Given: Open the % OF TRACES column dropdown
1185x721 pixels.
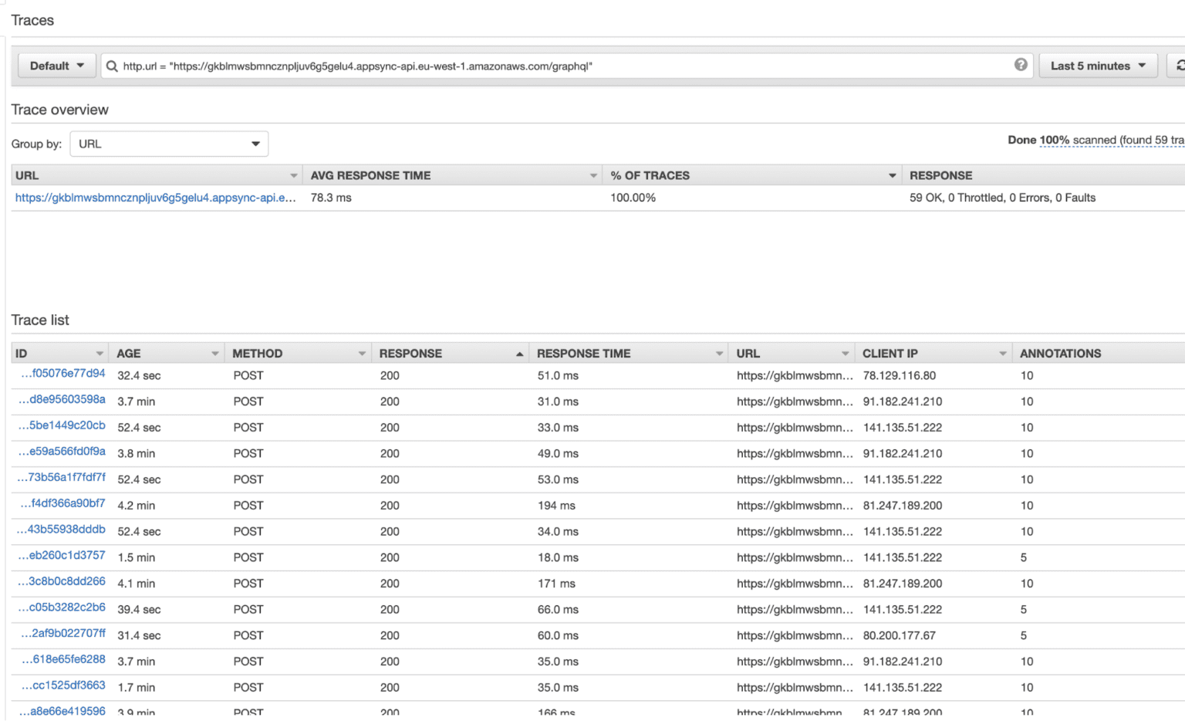Looking at the screenshot, I should point(892,175).
